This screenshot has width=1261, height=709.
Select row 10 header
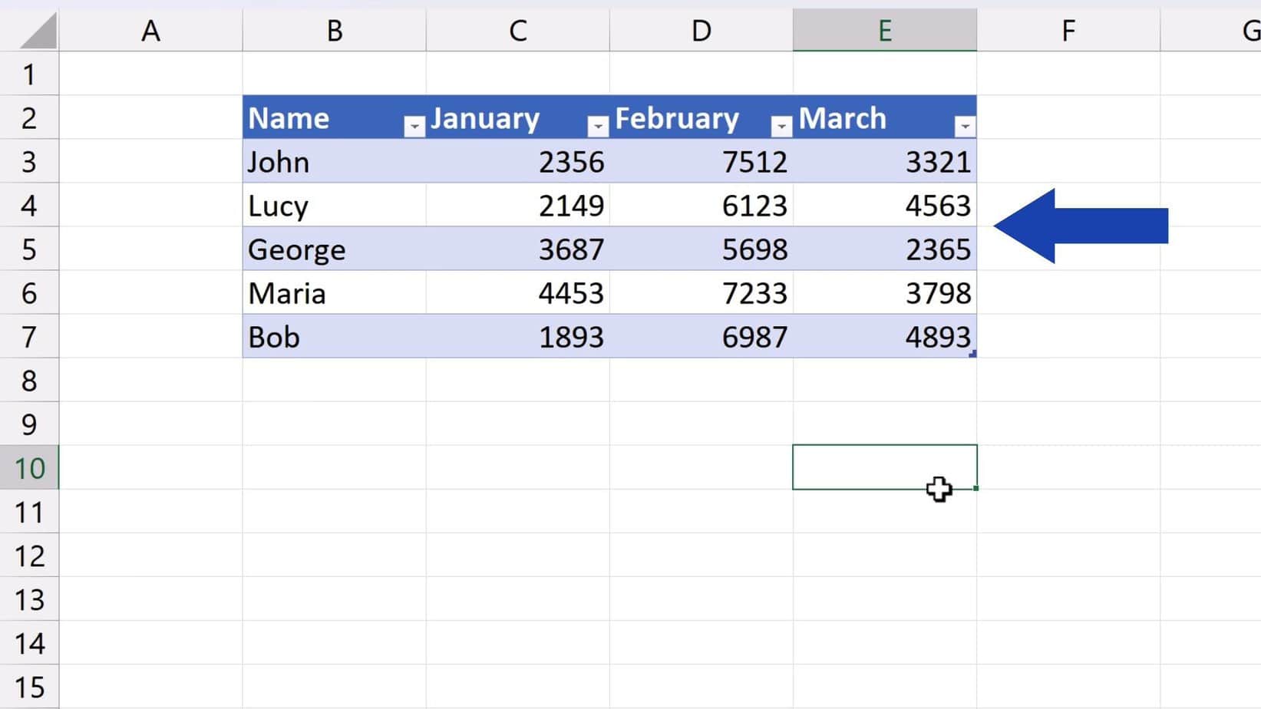point(29,468)
